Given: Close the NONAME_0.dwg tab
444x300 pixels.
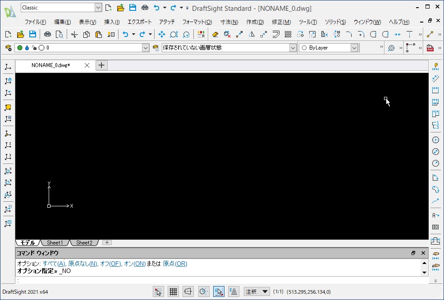Looking at the screenshot, I should (x=87, y=65).
